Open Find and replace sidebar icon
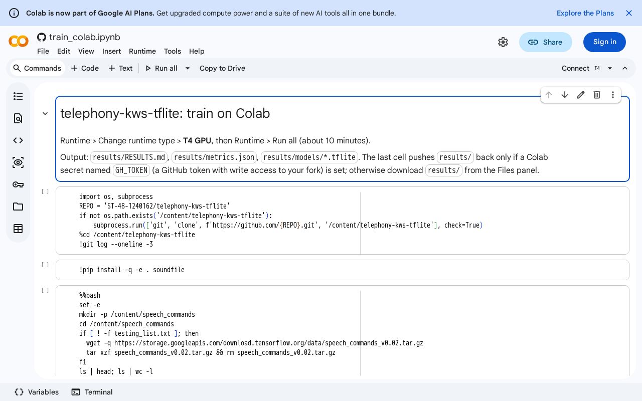Screen dimensions: 642x401 (18, 118)
